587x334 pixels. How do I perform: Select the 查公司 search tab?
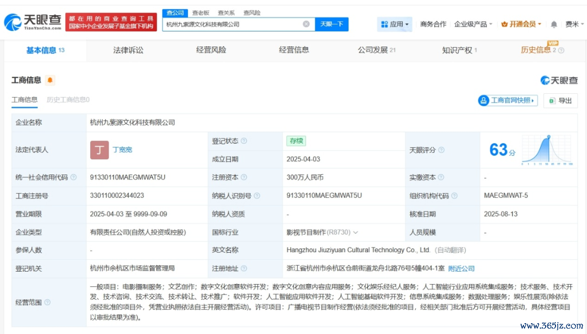[x=175, y=12]
